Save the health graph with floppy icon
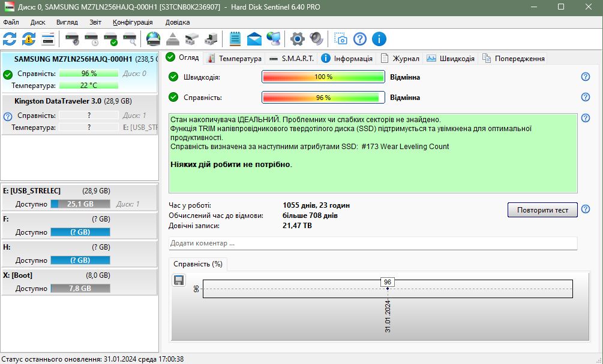This screenshot has height=364, width=603. [179, 280]
